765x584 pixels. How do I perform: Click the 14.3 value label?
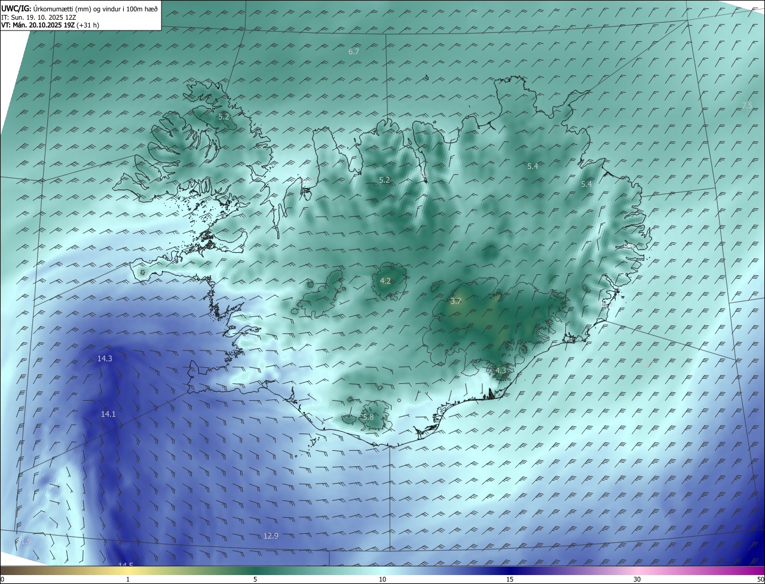click(x=105, y=359)
